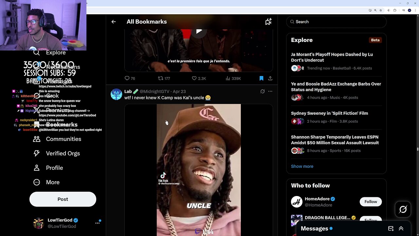Follow HomeAdore

coord(371,202)
